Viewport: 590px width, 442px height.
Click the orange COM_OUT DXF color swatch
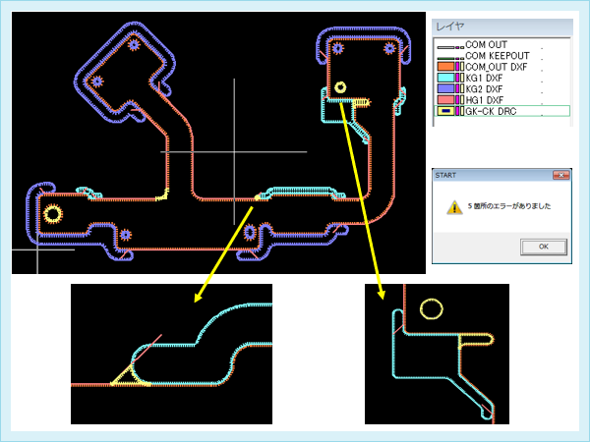445,68
